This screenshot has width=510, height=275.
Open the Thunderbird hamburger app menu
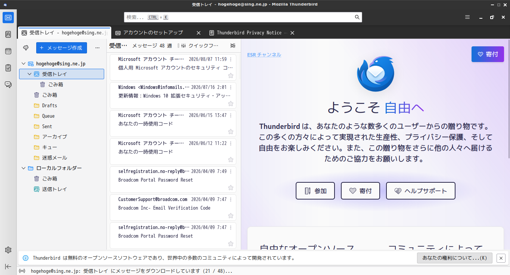pyautogui.click(x=467, y=17)
